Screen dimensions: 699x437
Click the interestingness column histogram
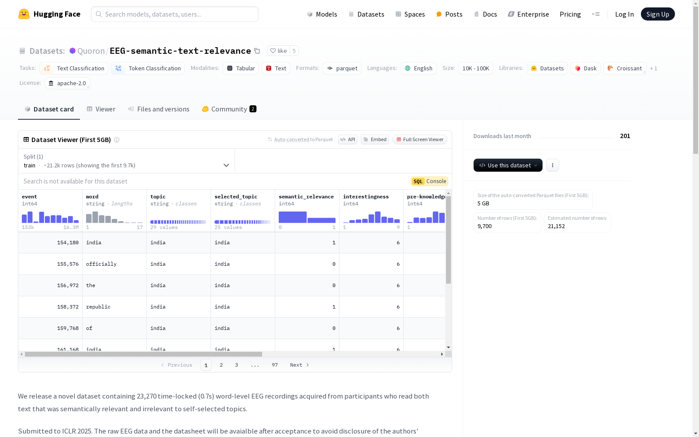pos(371,217)
